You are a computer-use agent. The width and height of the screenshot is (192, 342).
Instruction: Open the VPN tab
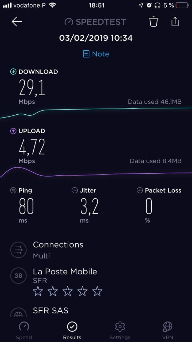[x=167, y=331]
